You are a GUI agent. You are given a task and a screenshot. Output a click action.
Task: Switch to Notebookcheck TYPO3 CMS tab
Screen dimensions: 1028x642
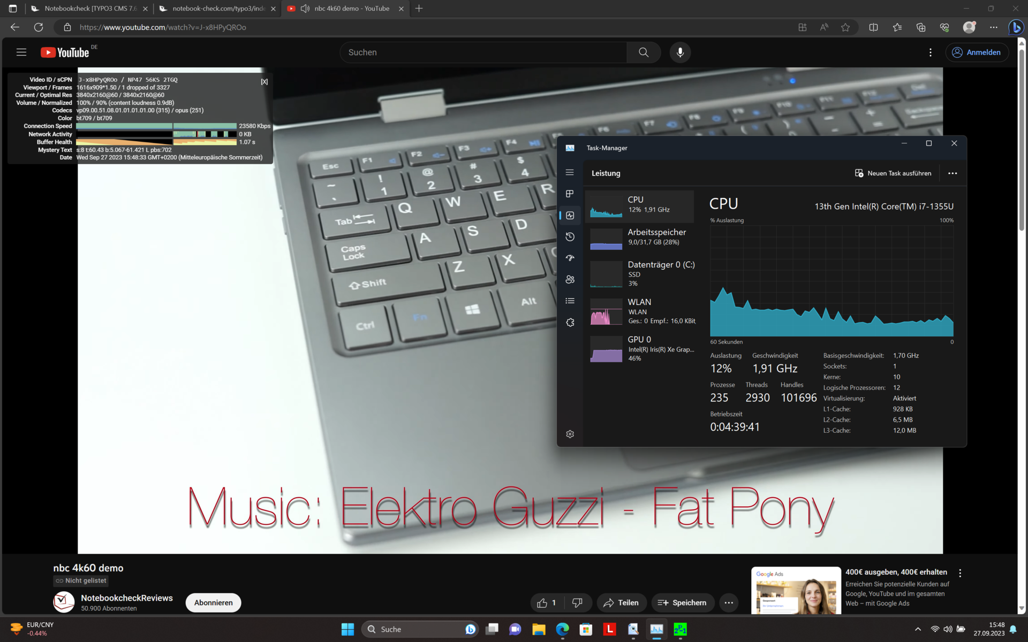point(89,9)
